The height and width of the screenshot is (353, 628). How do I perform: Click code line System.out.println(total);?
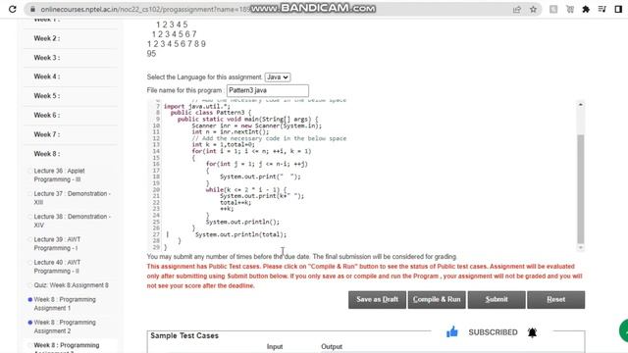[240, 234]
